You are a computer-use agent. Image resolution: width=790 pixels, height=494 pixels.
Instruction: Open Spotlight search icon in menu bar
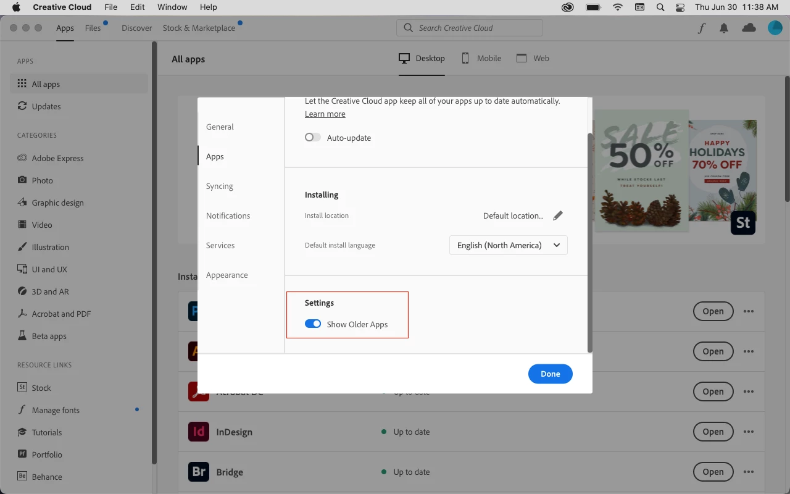pos(660,7)
